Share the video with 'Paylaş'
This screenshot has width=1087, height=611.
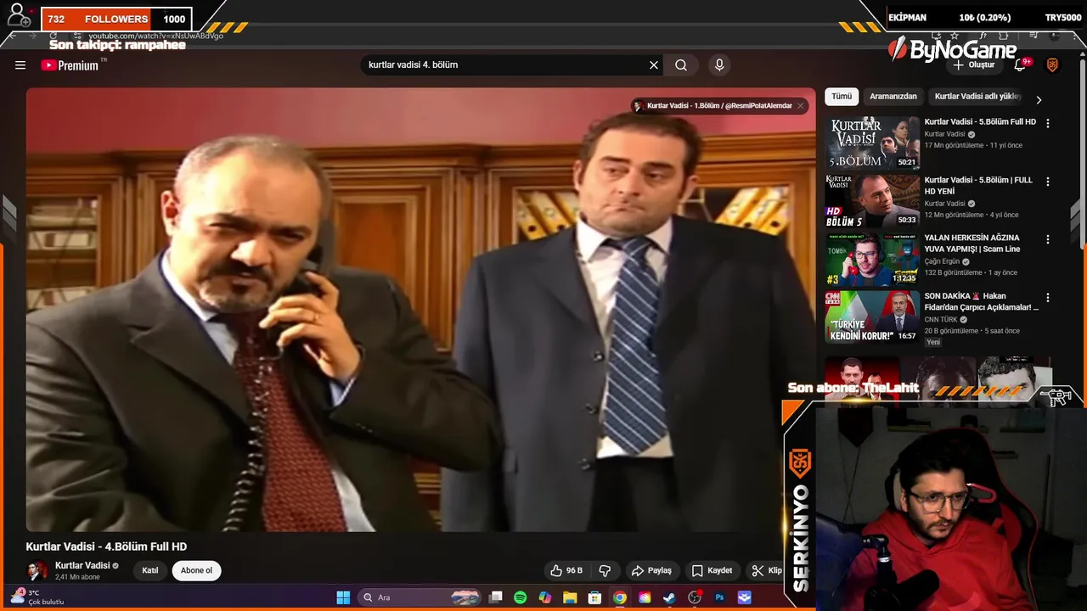click(651, 570)
